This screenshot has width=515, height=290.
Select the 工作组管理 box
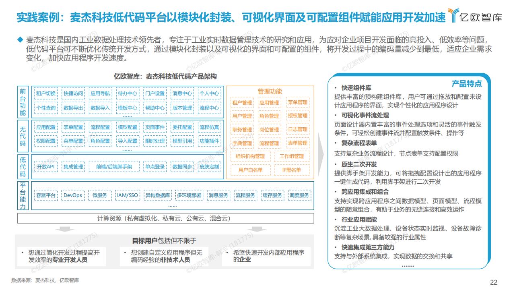(292, 156)
